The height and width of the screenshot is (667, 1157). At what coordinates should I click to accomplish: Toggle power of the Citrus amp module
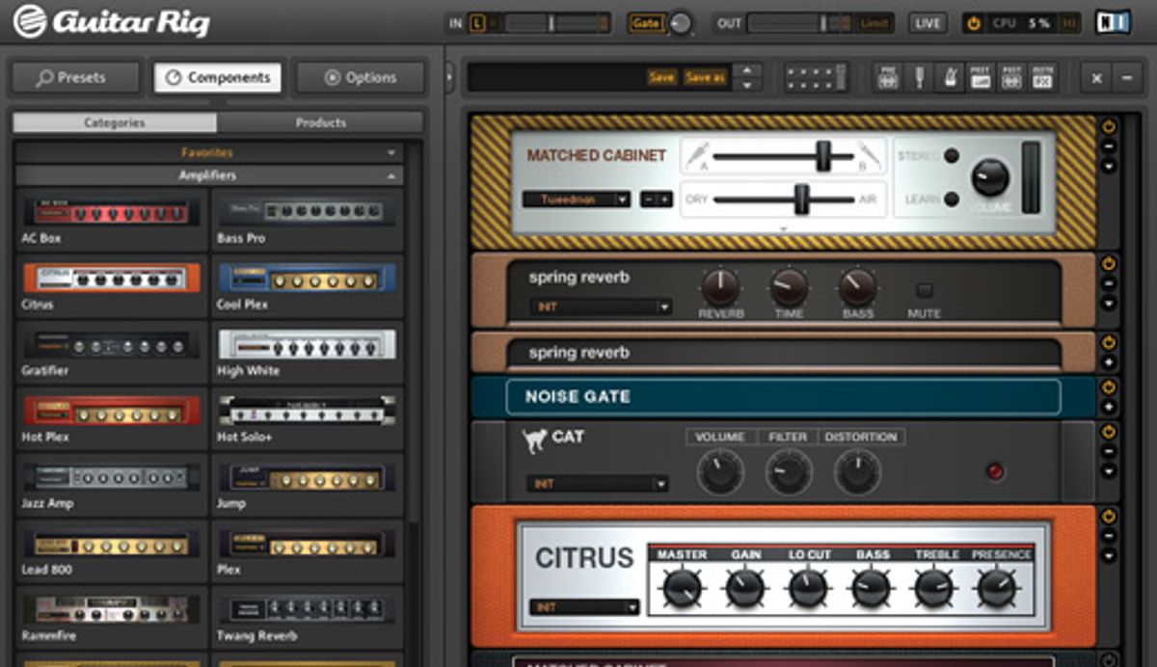tap(1108, 516)
